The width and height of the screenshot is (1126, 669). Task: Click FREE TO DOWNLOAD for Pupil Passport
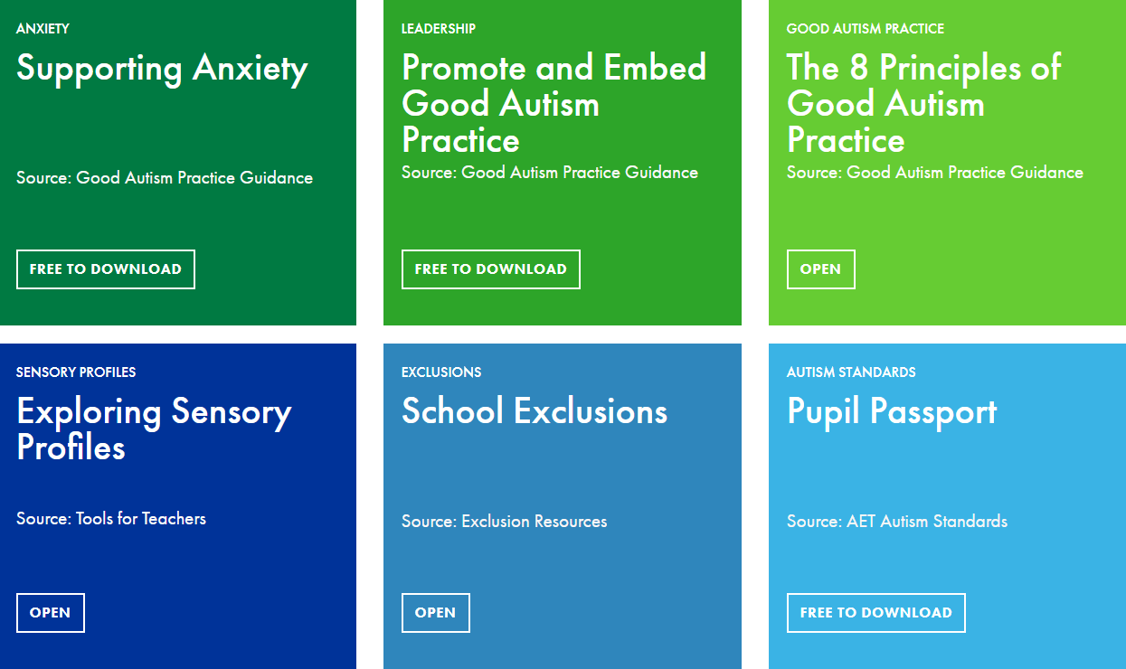[875, 612]
